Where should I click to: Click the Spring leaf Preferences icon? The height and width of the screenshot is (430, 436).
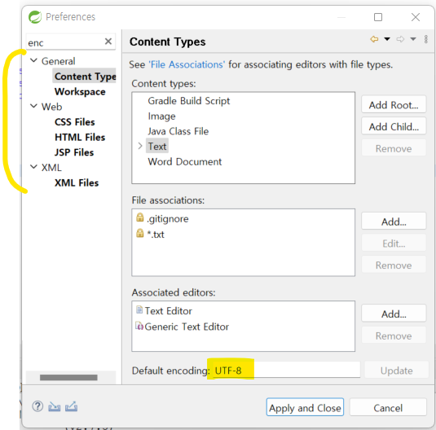(35, 17)
